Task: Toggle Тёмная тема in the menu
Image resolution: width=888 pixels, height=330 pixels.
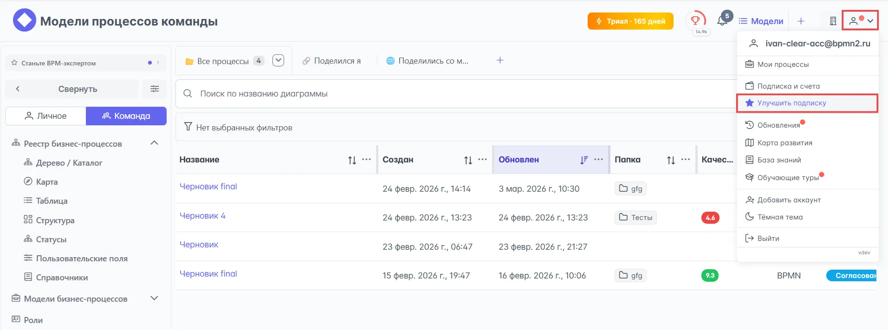Action: [x=780, y=217]
